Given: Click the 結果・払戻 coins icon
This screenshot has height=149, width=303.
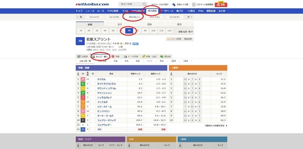Looking at the screenshot, I should coord(144,57).
